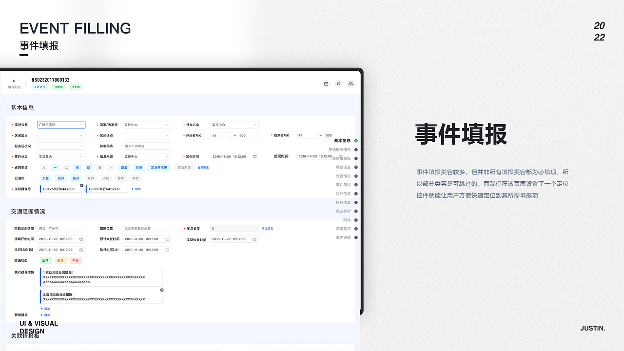
Task: Remove the G0425北行K44+500 camera tag
Action: (82, 185)
